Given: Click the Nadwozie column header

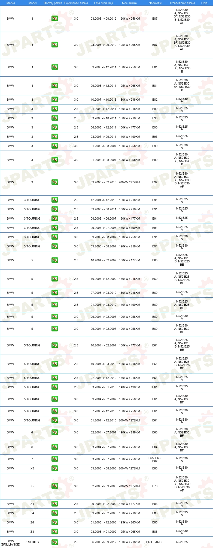Looking at the screenshot, I should click(155, 3).
